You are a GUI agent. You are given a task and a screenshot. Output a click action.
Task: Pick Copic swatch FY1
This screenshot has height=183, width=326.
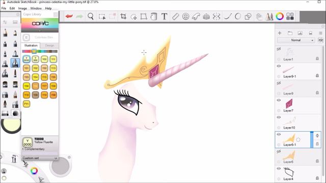[x=26, y=104]
